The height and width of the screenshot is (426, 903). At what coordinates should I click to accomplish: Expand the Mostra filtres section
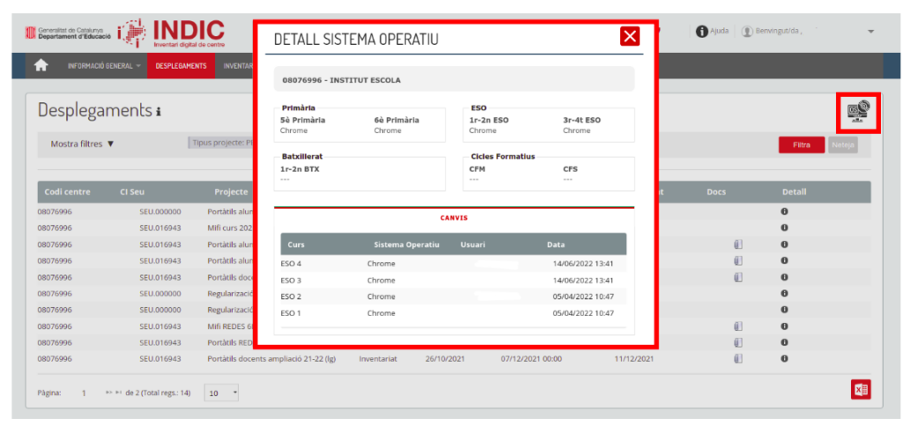coord(82,144)
